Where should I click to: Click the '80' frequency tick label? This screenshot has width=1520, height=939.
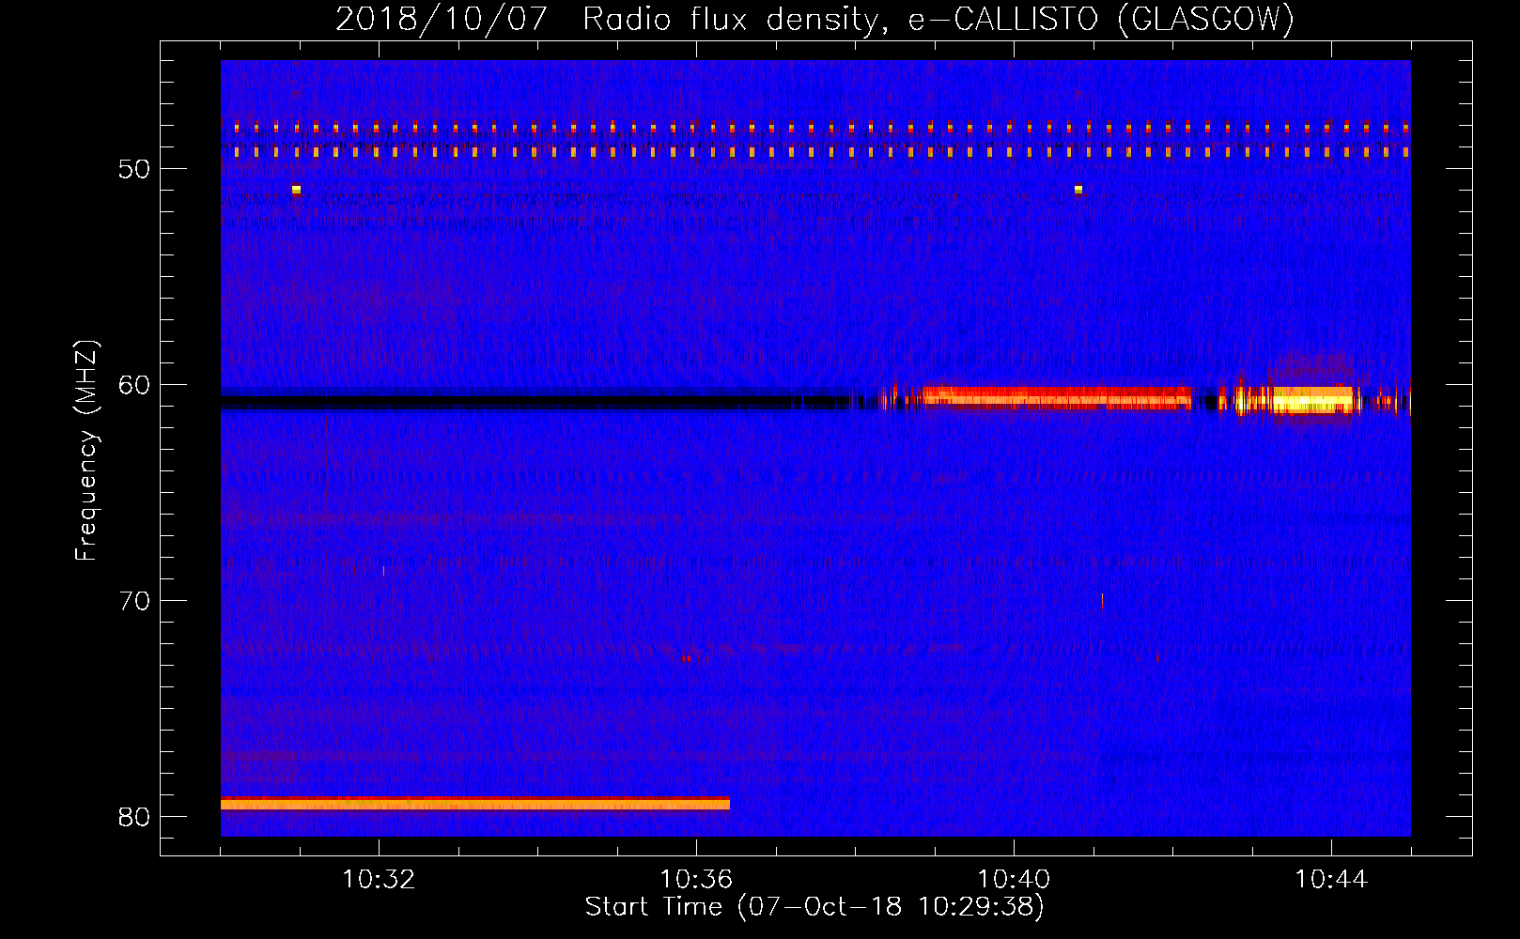pos(134,817)
